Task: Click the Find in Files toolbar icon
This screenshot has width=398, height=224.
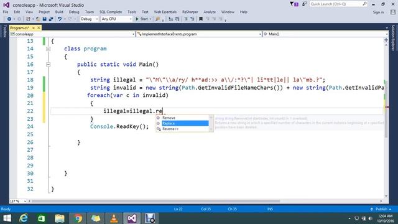Action: [x=157, y=19]
